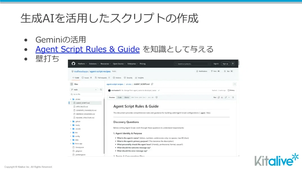Open the Solutions menu
Viewport: 302px width, 169px height.
coord(94,64)
